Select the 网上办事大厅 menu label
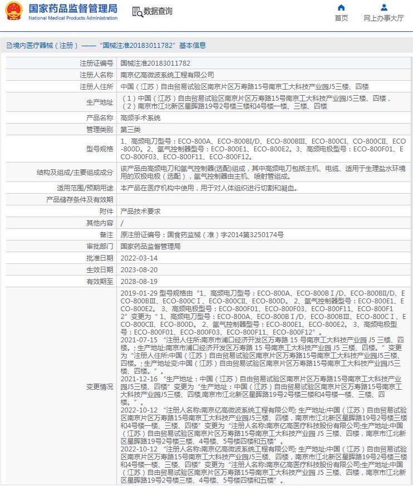This screenshot has width=413, height=486. pyautogui.click(x=383, y=18)
